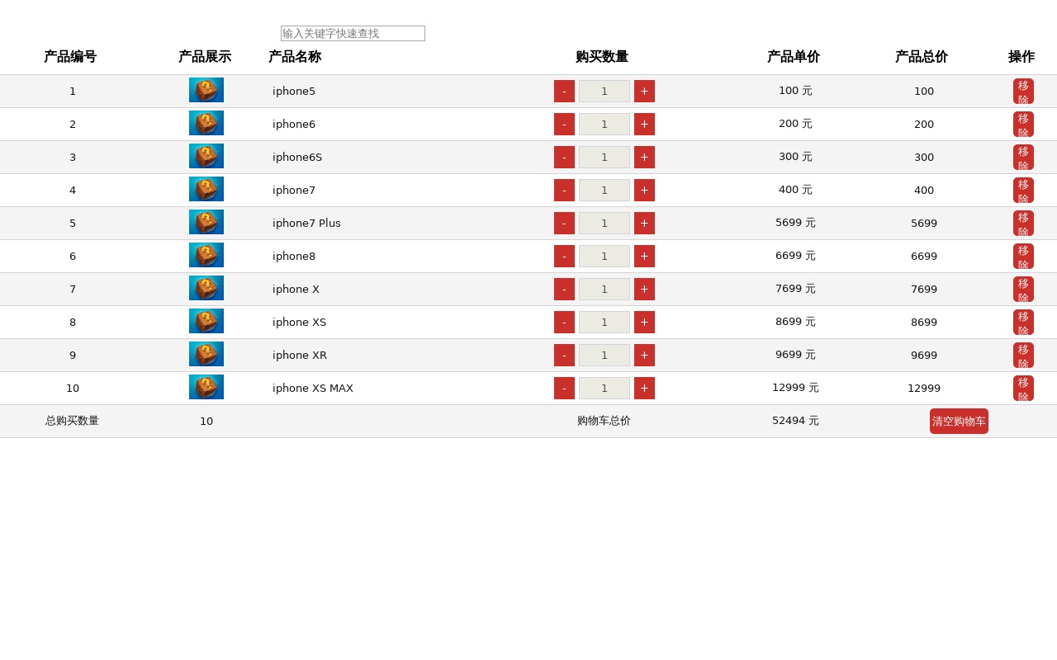The width and height of the screenshot is (1057, 660).
Task: Remove iphone6 from the cart
Action: pyautogui.click(x=1023, y=124)
